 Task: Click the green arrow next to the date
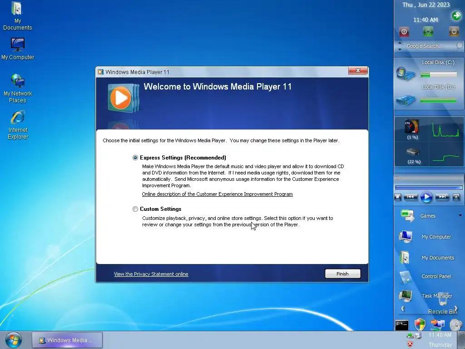[456, 15]
